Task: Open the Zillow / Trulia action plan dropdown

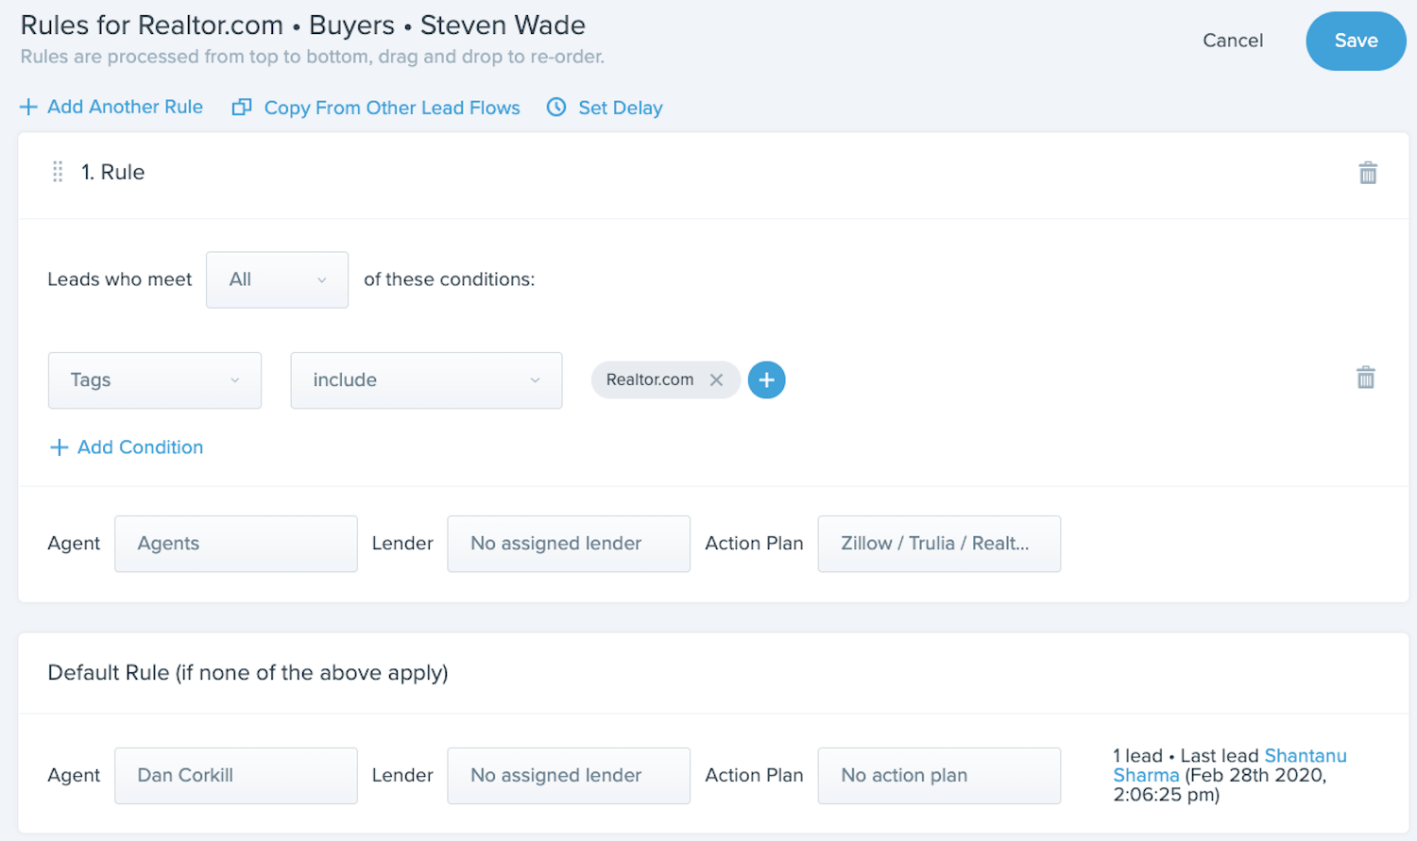Action: coord(939,544)
